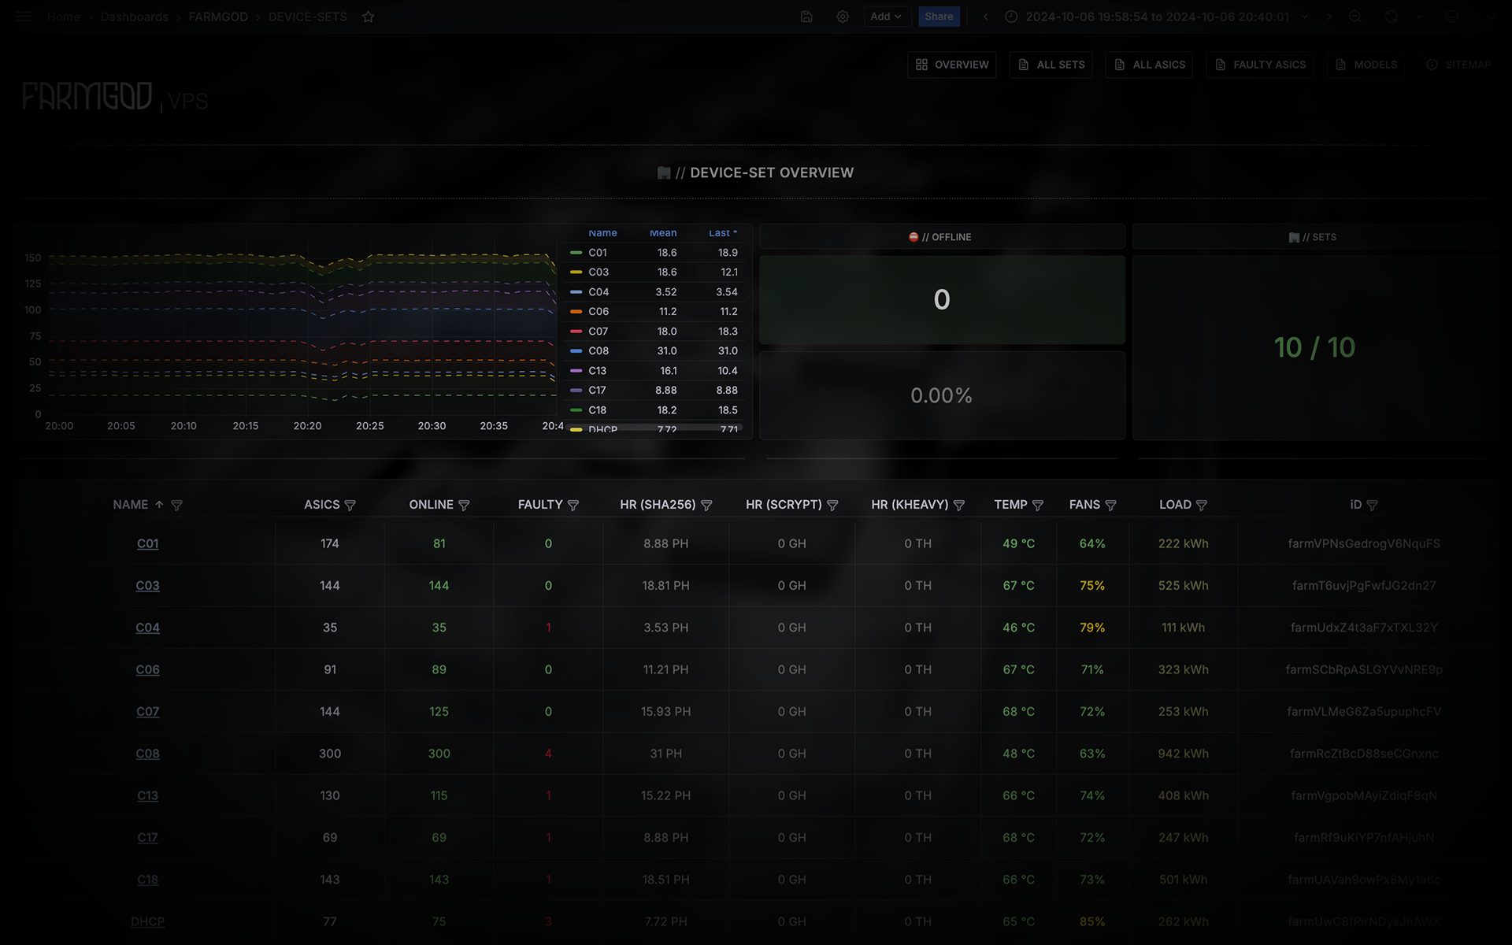This screenshot has height=945, width=1512.
Task: Save the dashboard with the floppy-disk icon
Action: click(x=806, y=17)
